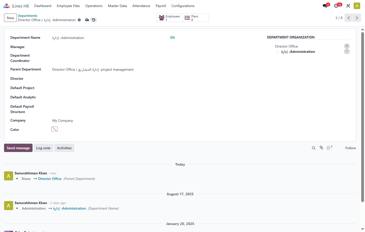Search messages with magnifier icon
Image resolution: width=365 pixels, height=232 pixels.
[314, 148]
